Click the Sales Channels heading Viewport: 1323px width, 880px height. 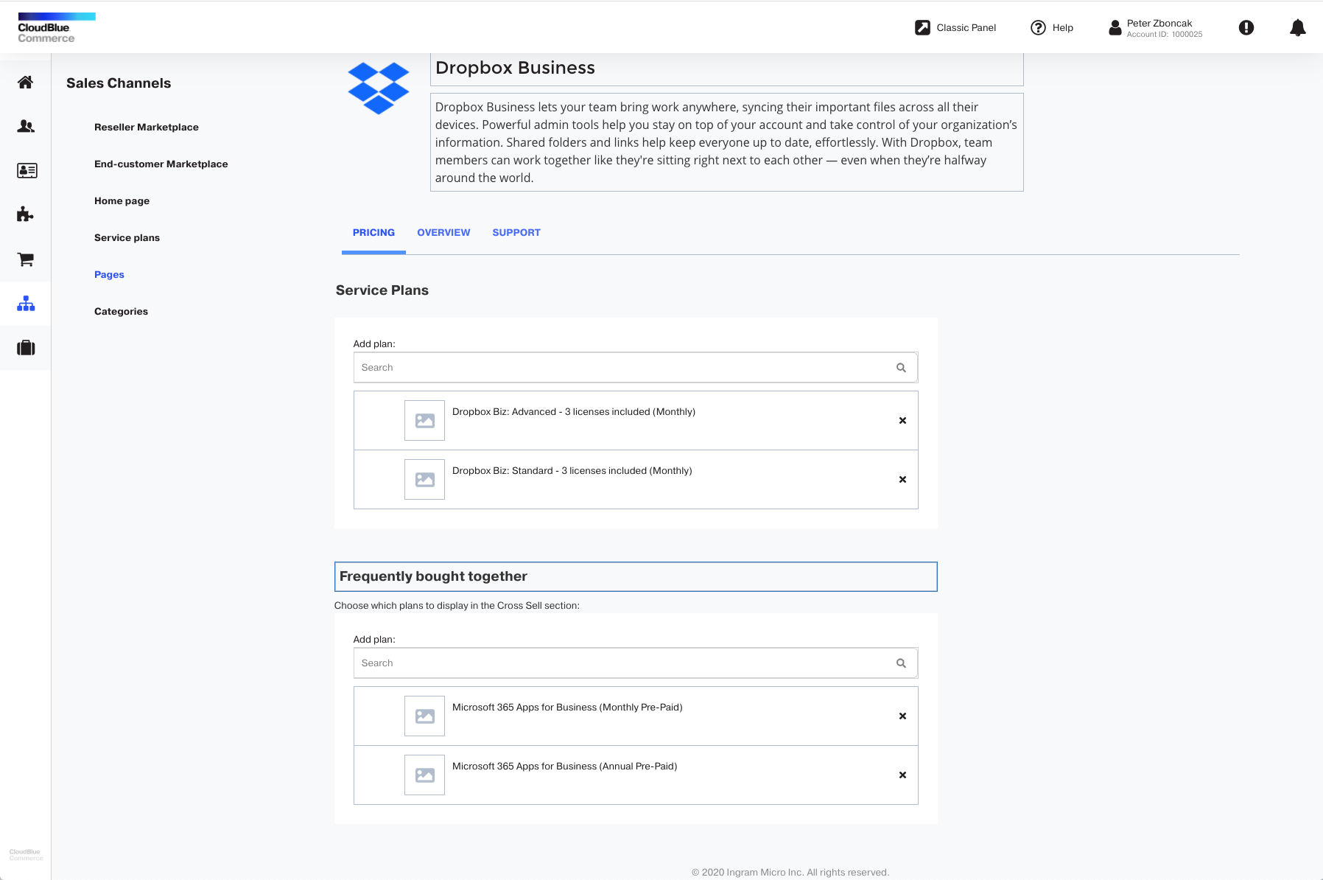tap(119, 83)
